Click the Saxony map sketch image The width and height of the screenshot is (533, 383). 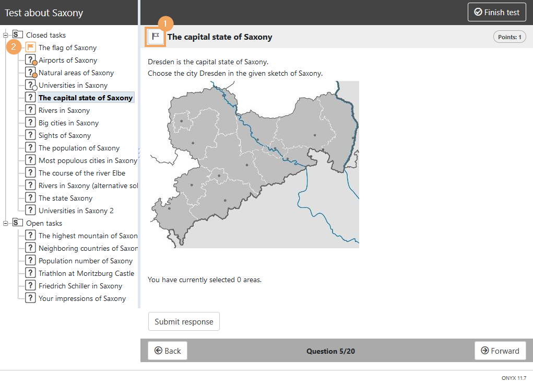tap(253, 165)
